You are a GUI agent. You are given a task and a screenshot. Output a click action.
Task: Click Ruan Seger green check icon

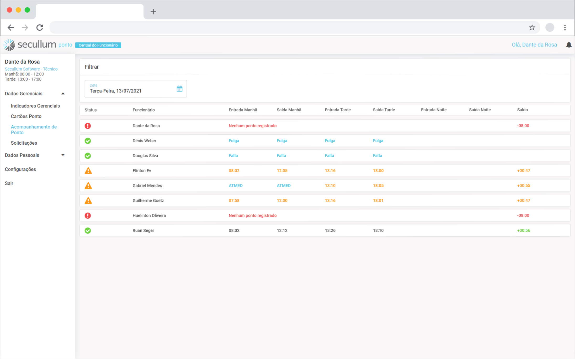pos(88,231)
